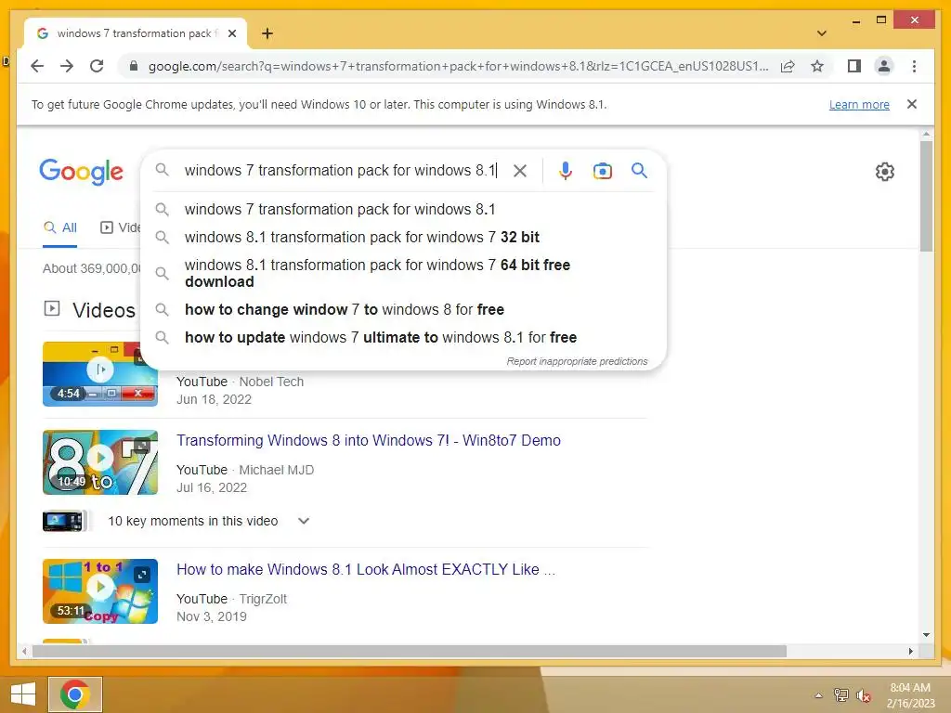Play the 4:54 Nobel Tech video thumbnail
This screenshot has height=713, width=951.
(x=100, y=373)
